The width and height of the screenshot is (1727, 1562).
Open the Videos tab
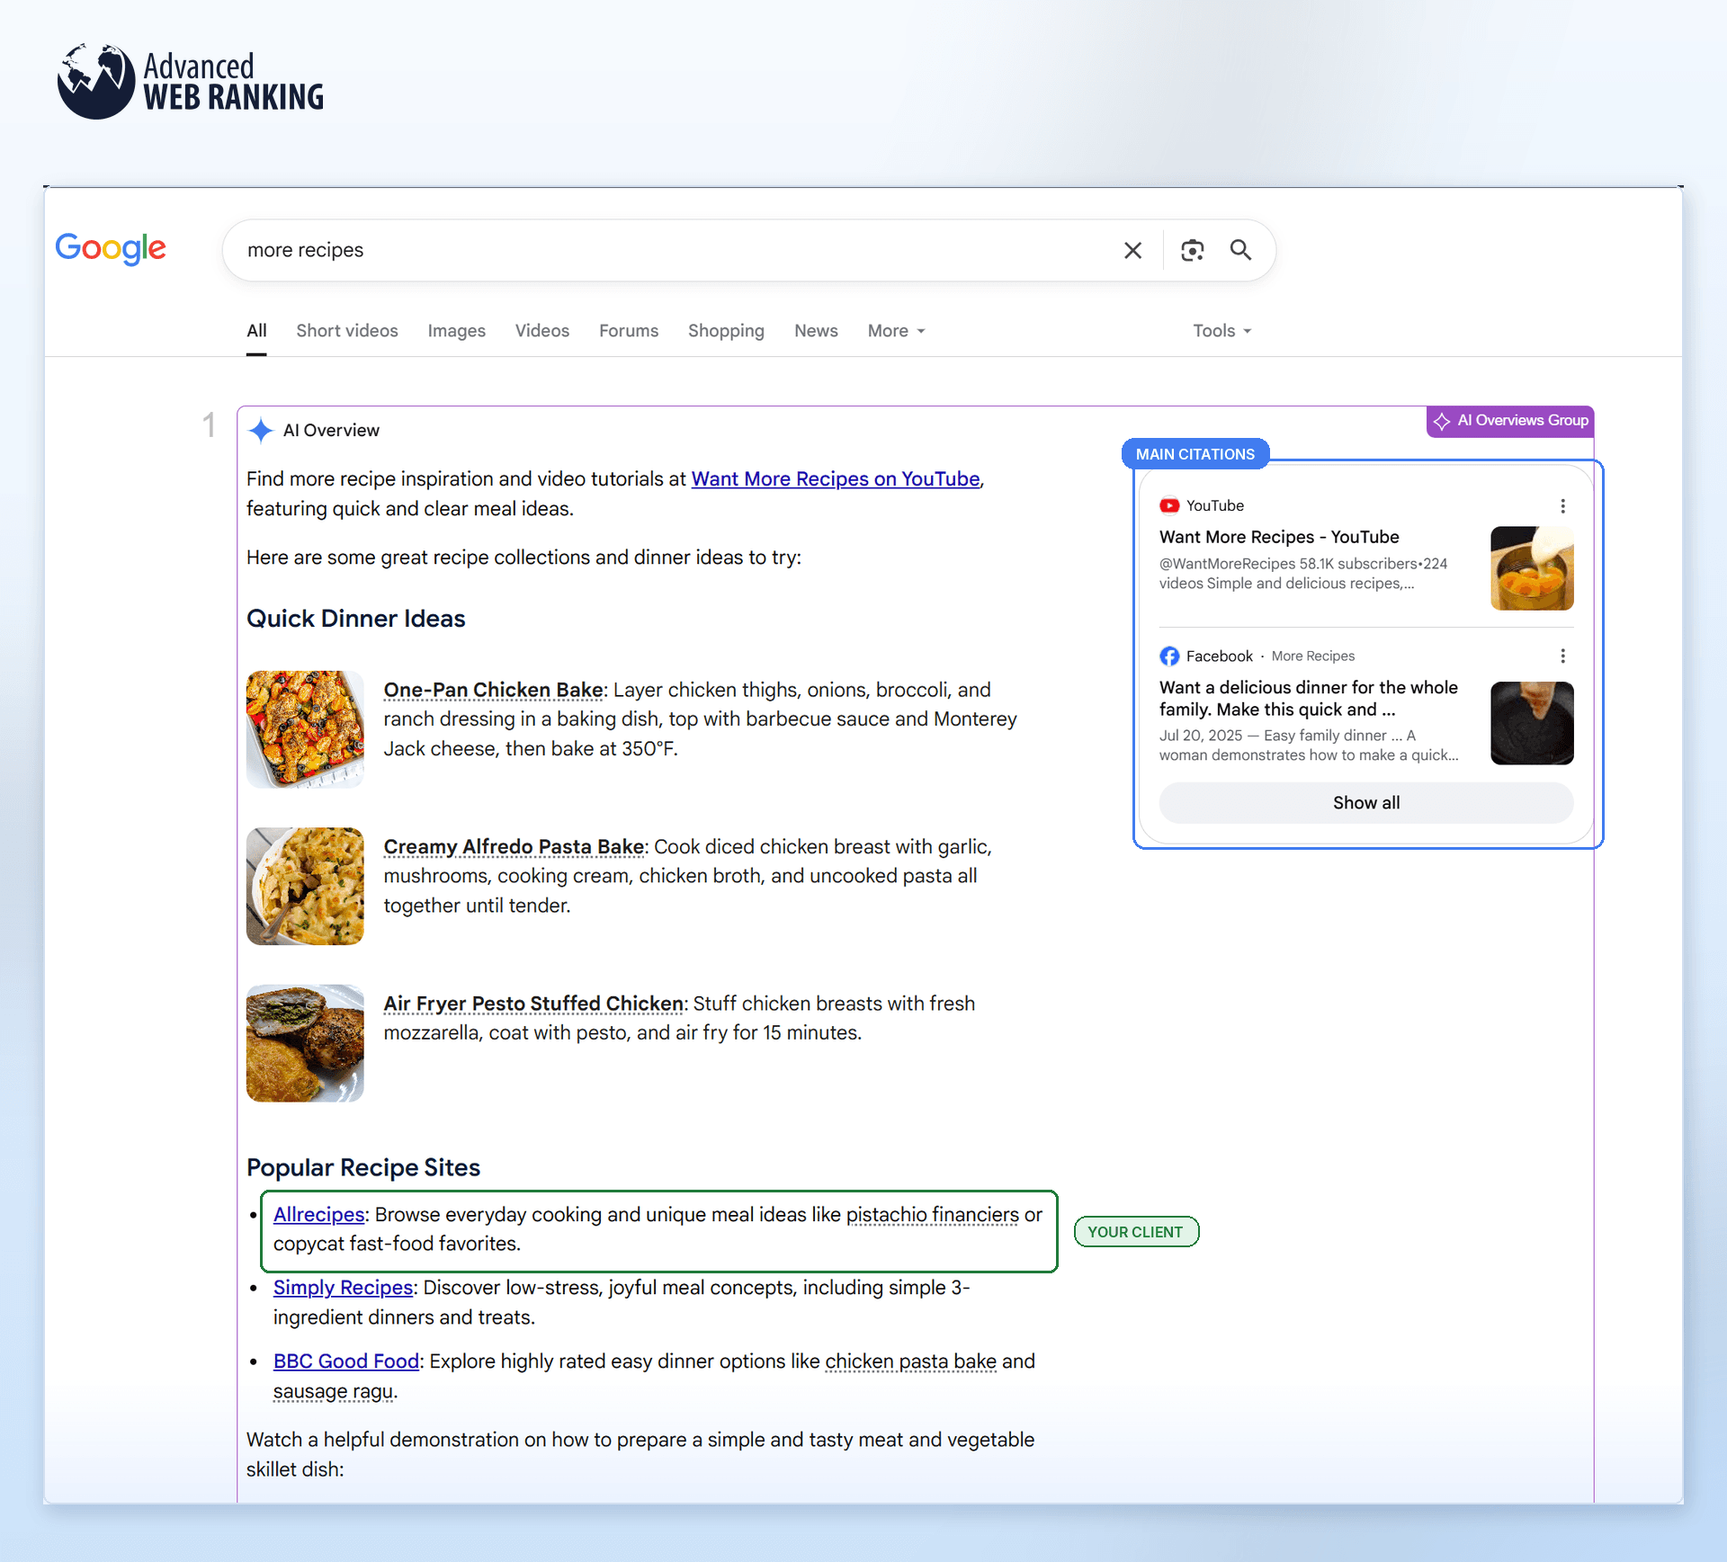(x=542, y=331)
